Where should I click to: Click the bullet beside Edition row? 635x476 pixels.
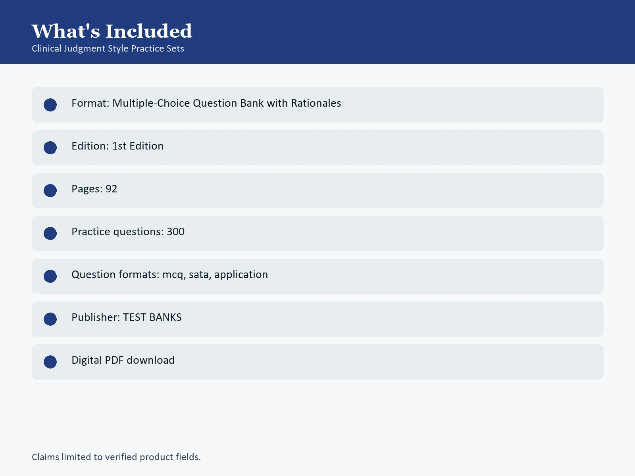point(50,148)
